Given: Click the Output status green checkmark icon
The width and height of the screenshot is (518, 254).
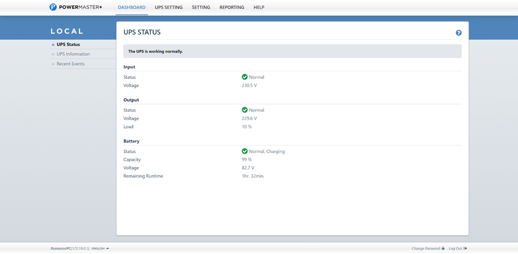Looking at the screenshot, I should [244, 110].
